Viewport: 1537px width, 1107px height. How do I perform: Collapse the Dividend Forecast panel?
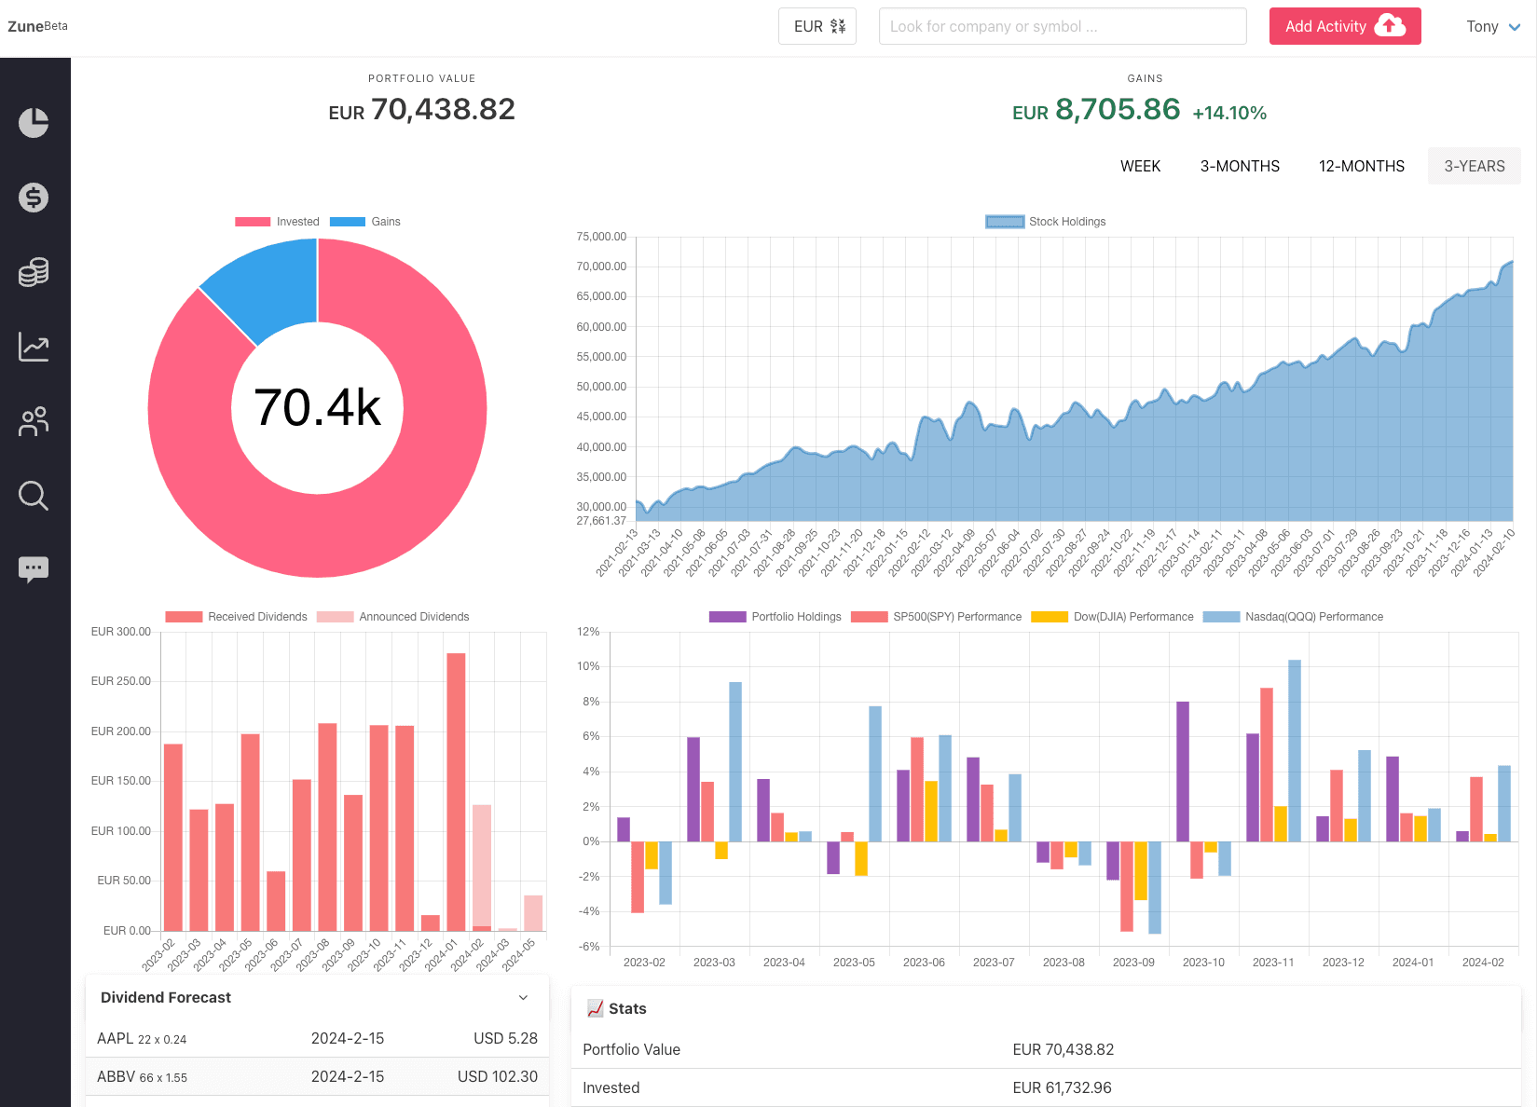(523, 997)
